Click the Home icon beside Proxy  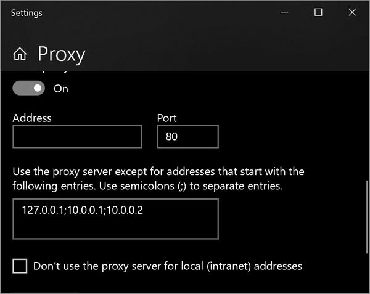click(x=19, y=54)
